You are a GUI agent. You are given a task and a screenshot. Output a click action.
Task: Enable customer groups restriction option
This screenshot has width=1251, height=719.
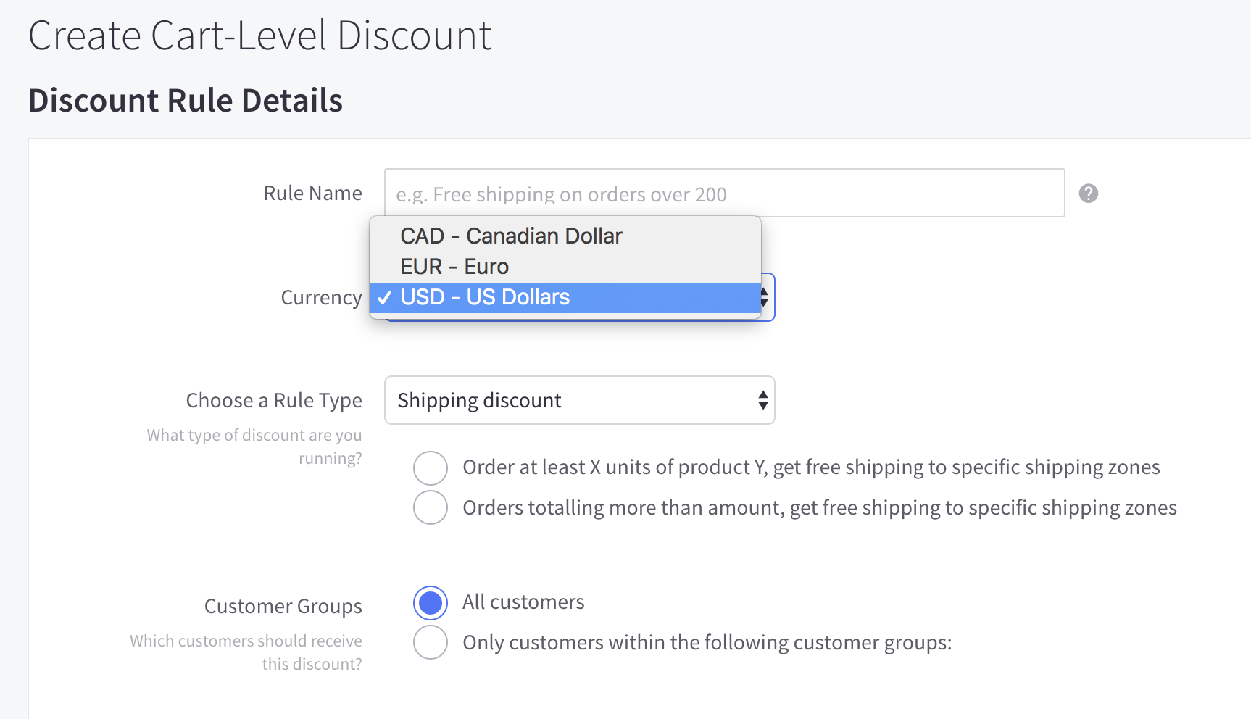pos(430,642)
